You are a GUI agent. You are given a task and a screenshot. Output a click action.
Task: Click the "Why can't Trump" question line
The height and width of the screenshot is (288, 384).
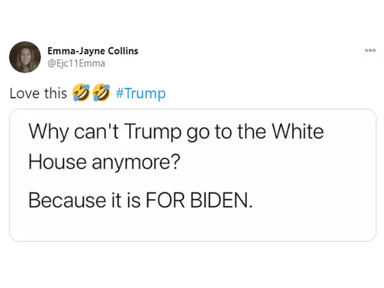pyautogui.click(x=176, y=133)
